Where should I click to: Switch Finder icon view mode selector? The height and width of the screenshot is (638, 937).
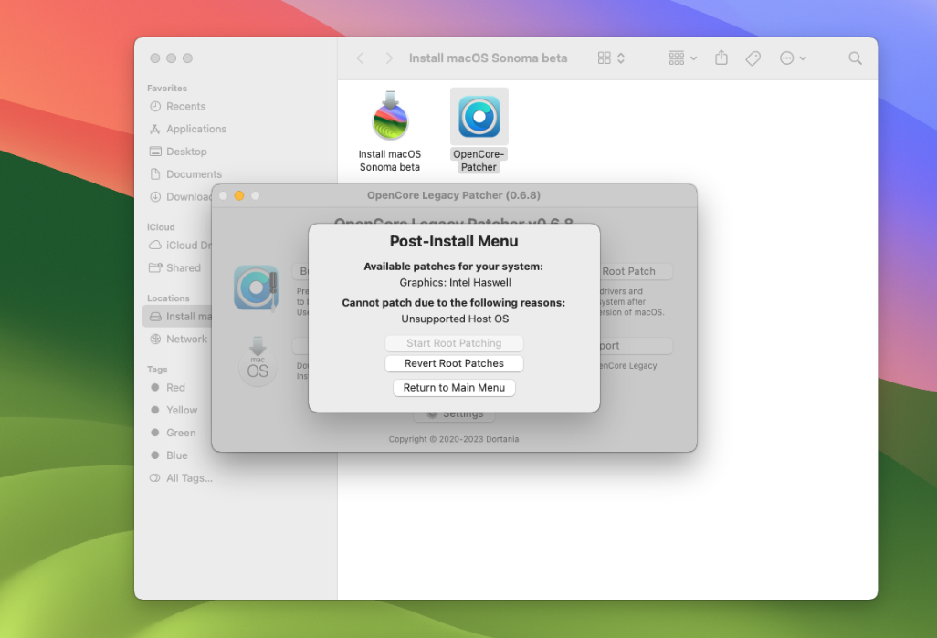point(611,58)
